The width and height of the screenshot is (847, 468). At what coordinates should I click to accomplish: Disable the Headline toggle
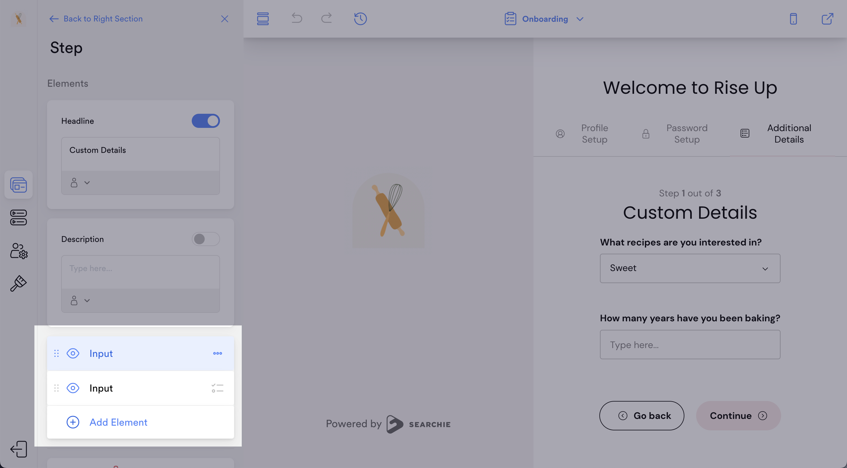(206, 121)
